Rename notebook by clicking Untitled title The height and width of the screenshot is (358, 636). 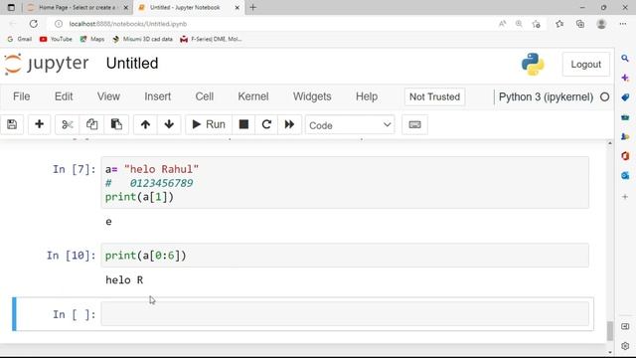tap(132, 64)
